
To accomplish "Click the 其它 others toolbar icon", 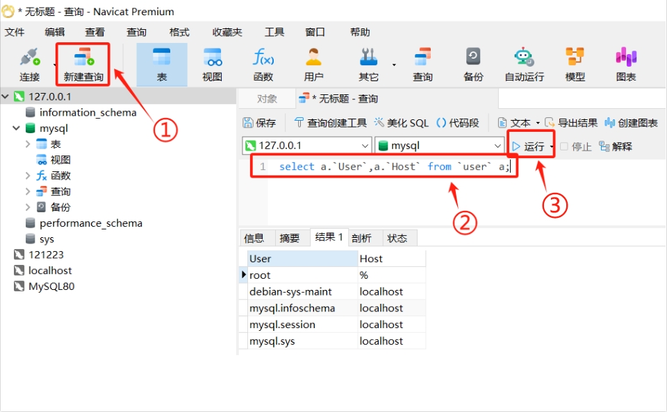I will pyautogui.click(x=368, y=65).
